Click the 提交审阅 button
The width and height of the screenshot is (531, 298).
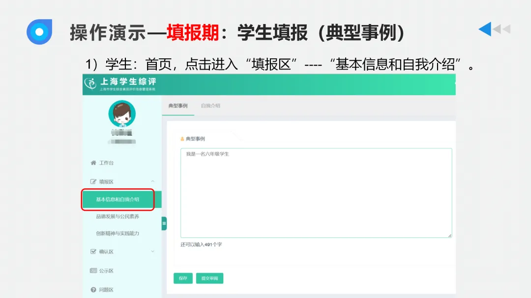click(209, 278)
